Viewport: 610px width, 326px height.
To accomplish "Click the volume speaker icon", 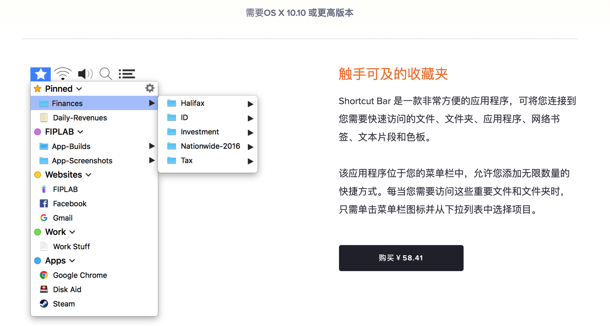I will click(85, 74).
